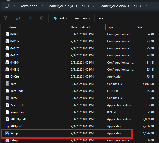159x143 pixels.
Task: Select file name ChCfg
Action: [x=15, y=77]
